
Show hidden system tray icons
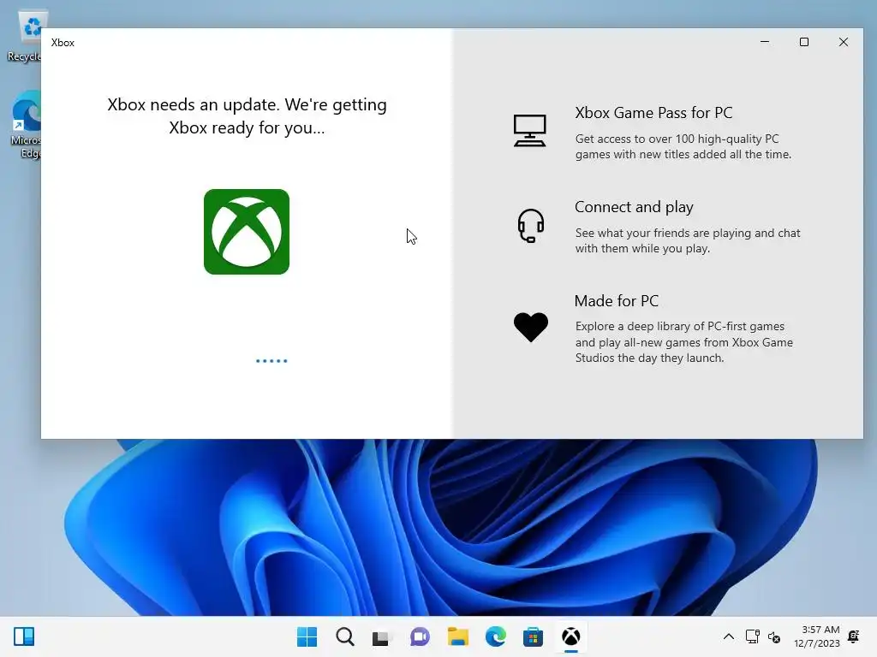tap(729, 636)
